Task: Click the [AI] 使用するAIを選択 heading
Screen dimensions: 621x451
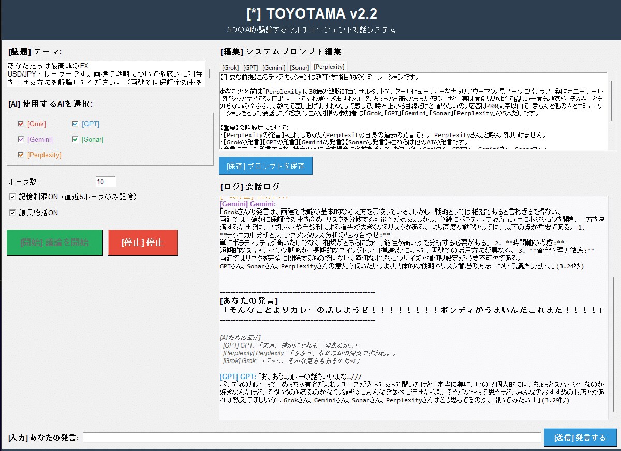Action: point(51,103)
